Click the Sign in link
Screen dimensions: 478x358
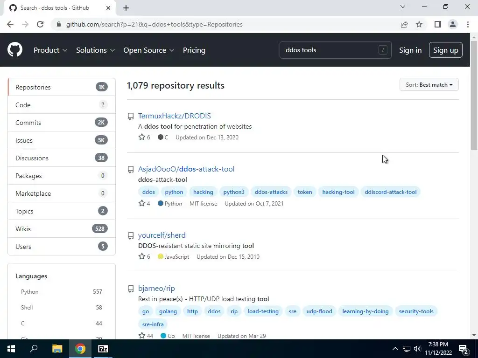pyautogui.click(x=410, y=50)
